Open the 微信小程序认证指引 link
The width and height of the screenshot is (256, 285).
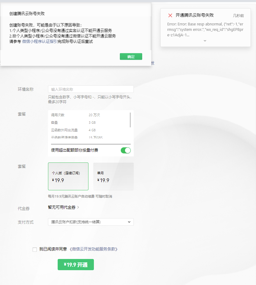tap(40, 41)
